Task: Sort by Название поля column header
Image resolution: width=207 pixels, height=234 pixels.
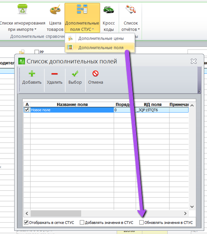Action: tap(72, 104)
